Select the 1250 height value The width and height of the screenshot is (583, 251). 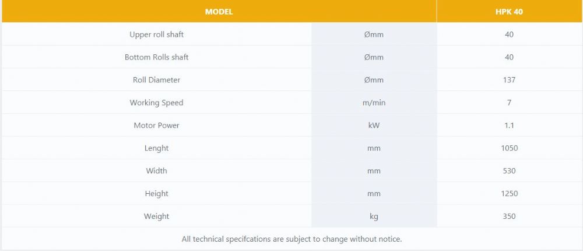point(509,193)
